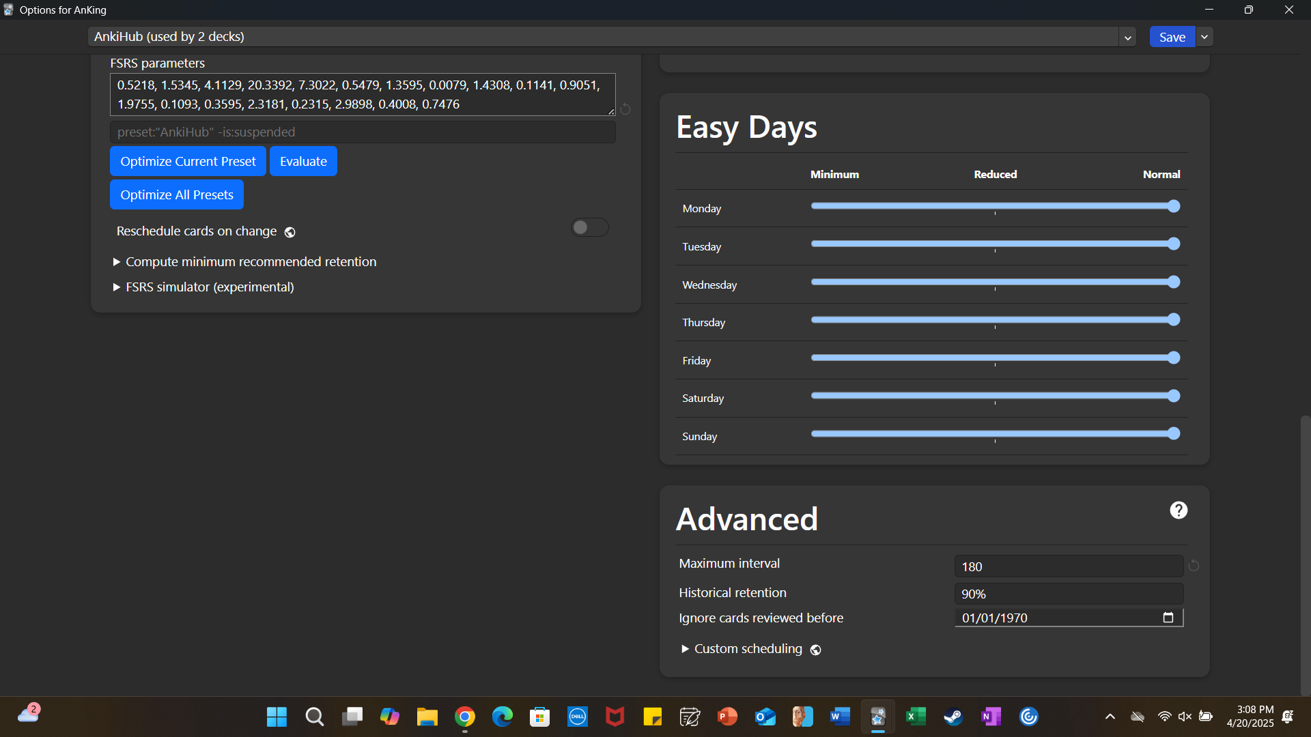Switch to the Anki taskbar icon

coord(878,717)
